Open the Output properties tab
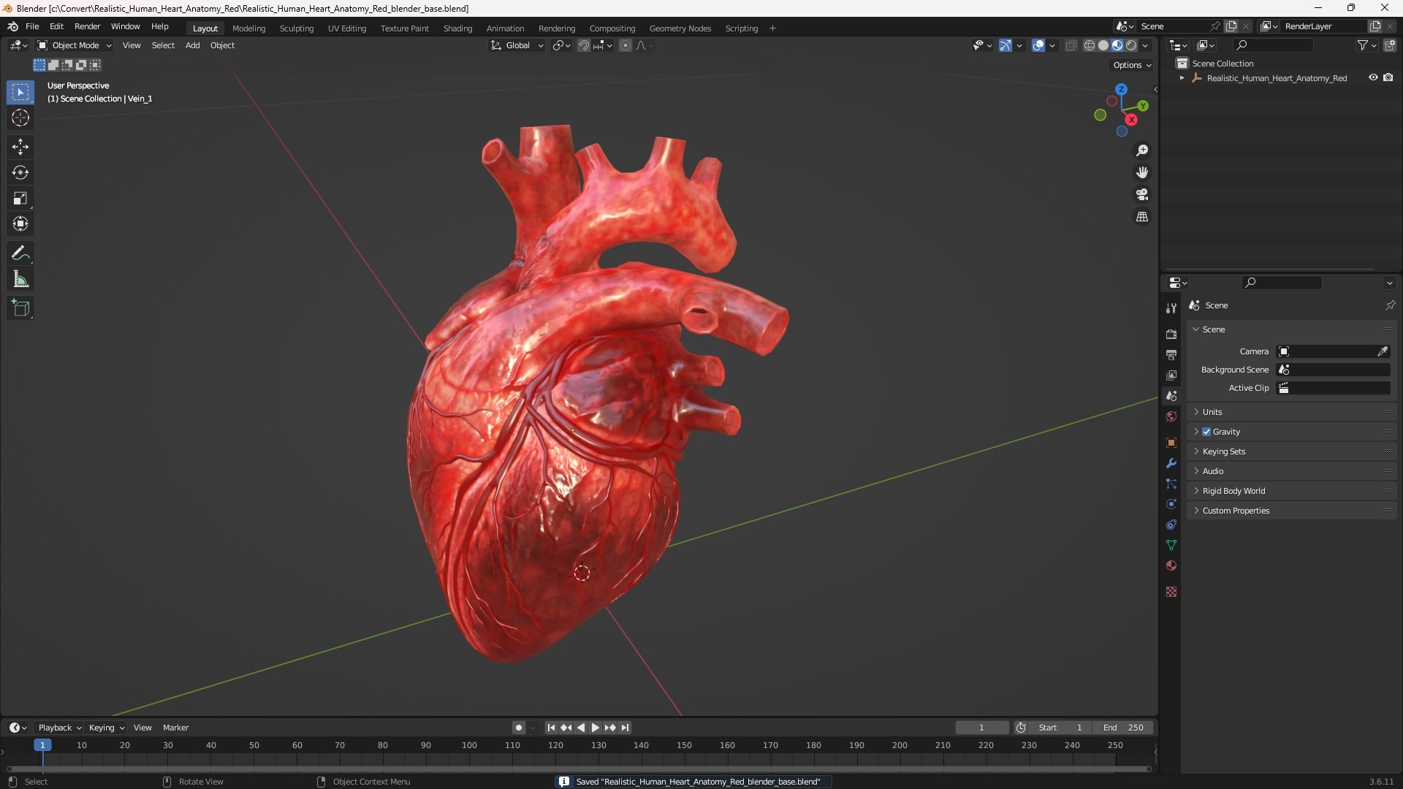The image size is (1403, 789). (x=1171, y=354)
